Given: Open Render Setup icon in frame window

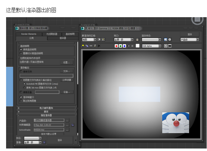Looking at the screenshot, I should [165, 39].
